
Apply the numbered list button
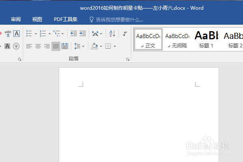pos(43,34)
